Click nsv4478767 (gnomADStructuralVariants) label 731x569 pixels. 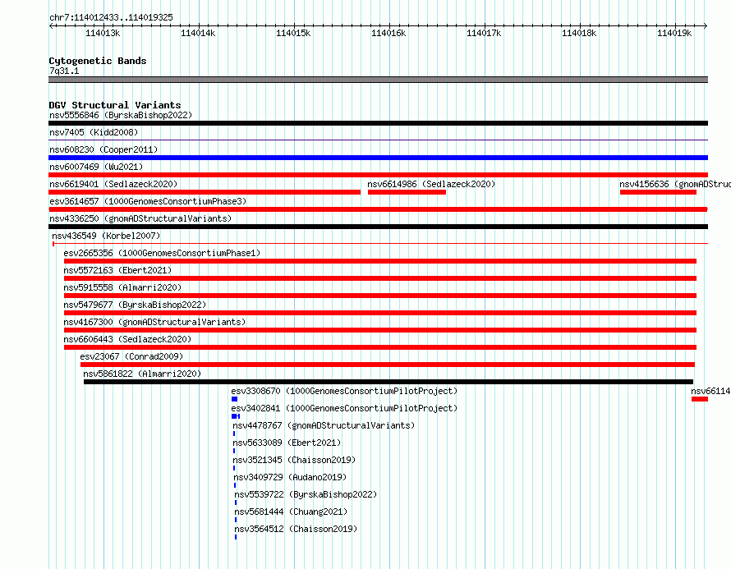point(324,425)
